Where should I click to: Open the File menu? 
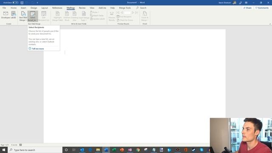click(x=4, y=8)
